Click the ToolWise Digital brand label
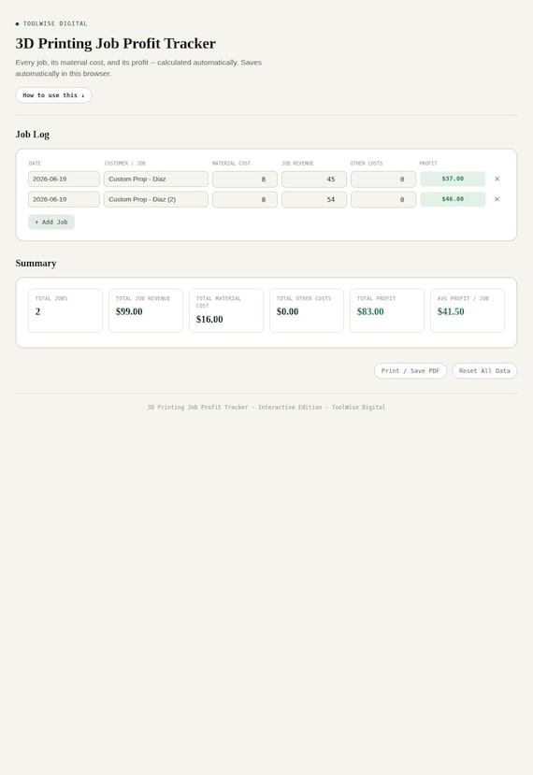533x775 pixels. pyautogui.click(x=55, y=23)
